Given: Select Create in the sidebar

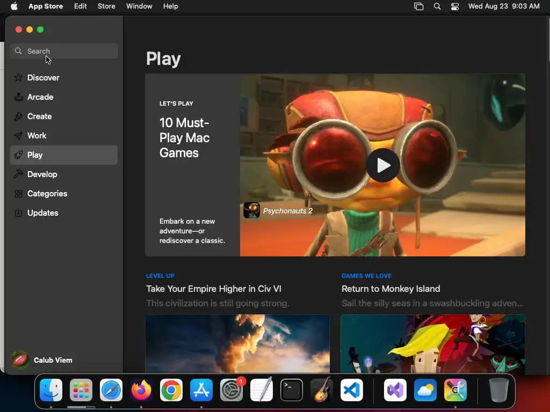Looking at the screenshot, I should pyautogui.click(x=64, y=116).
